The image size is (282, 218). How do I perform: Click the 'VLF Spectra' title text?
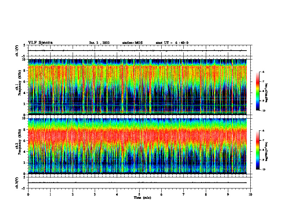click(40, 43)
